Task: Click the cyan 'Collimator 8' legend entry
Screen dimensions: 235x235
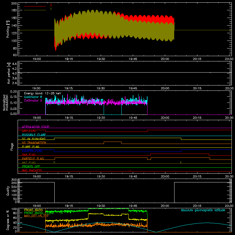Action: pyautogui.click(x=33, y=97)
